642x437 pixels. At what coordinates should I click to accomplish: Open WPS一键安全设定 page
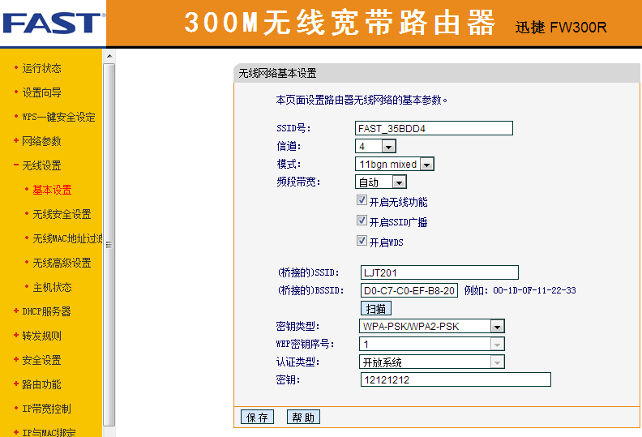(58, 117)
